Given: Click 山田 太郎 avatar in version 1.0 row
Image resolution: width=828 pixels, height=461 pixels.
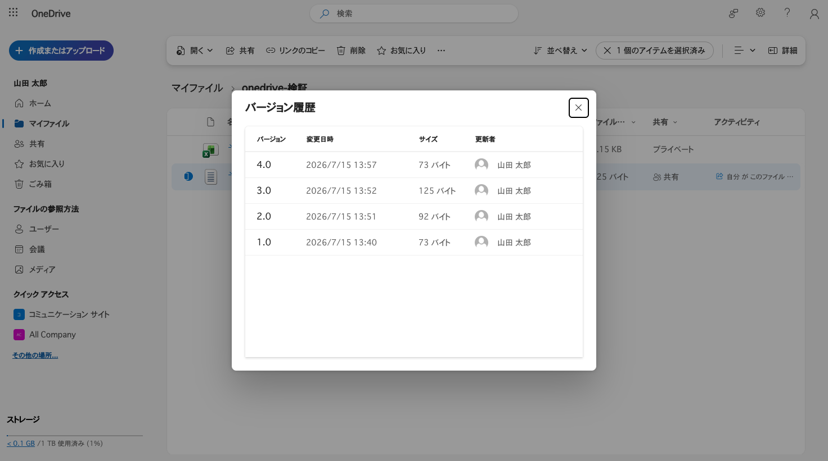Looking at the screenshot, I should point(481,242).
